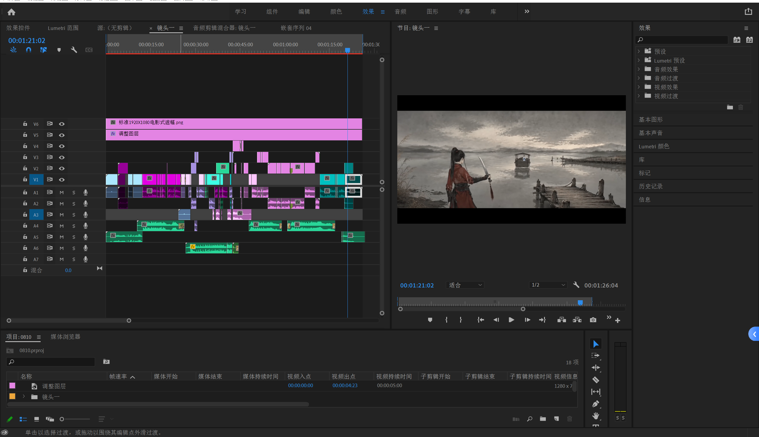Open the button editor plus icon
Image resolution: width=759 pixels, height=437 pixels.
click(x=618, y=320)
